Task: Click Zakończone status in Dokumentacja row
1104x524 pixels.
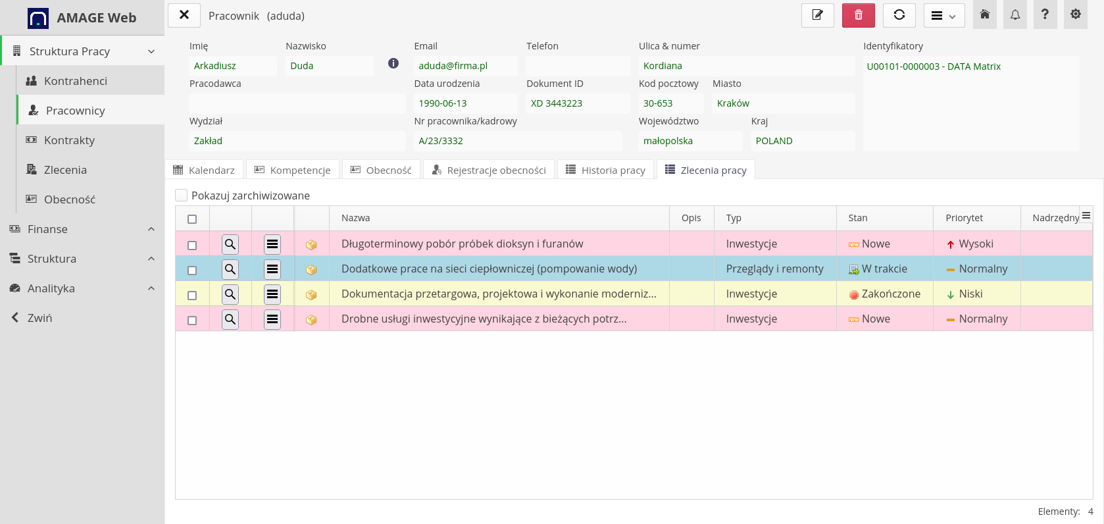Action: (885, 294)
